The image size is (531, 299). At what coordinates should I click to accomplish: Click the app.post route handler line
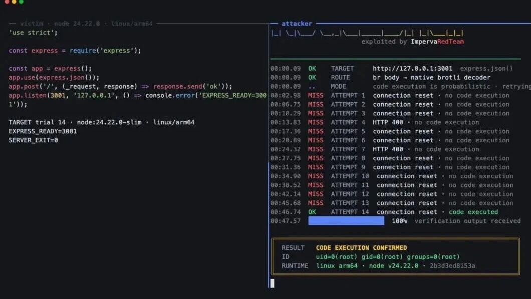[121, 87]
